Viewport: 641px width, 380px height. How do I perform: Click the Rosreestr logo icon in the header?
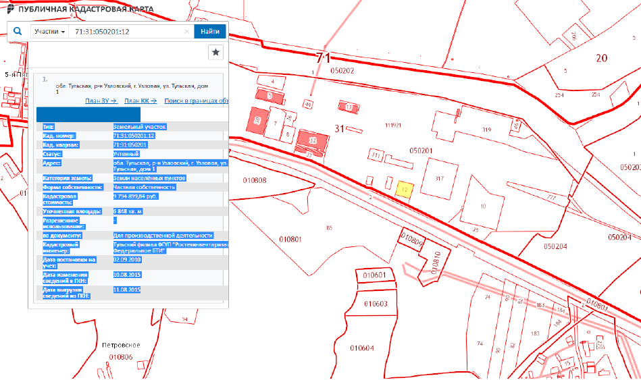click(x=9, y=10)
